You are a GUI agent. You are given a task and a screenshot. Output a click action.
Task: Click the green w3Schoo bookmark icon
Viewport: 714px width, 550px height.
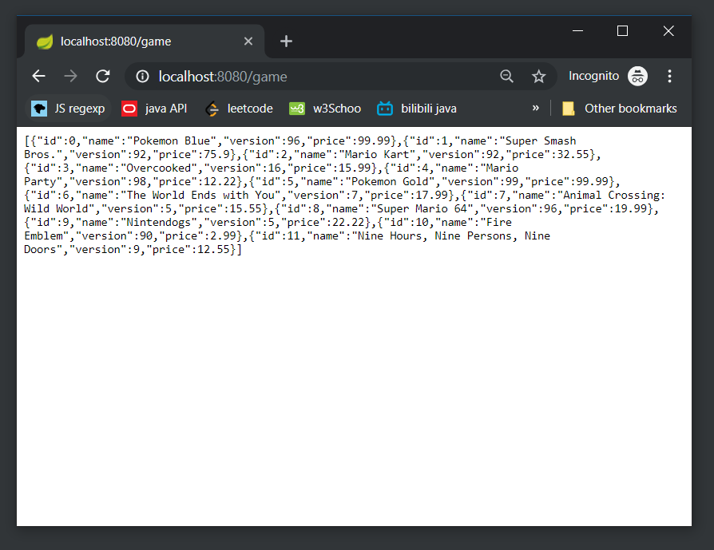(x=297, y=109)
